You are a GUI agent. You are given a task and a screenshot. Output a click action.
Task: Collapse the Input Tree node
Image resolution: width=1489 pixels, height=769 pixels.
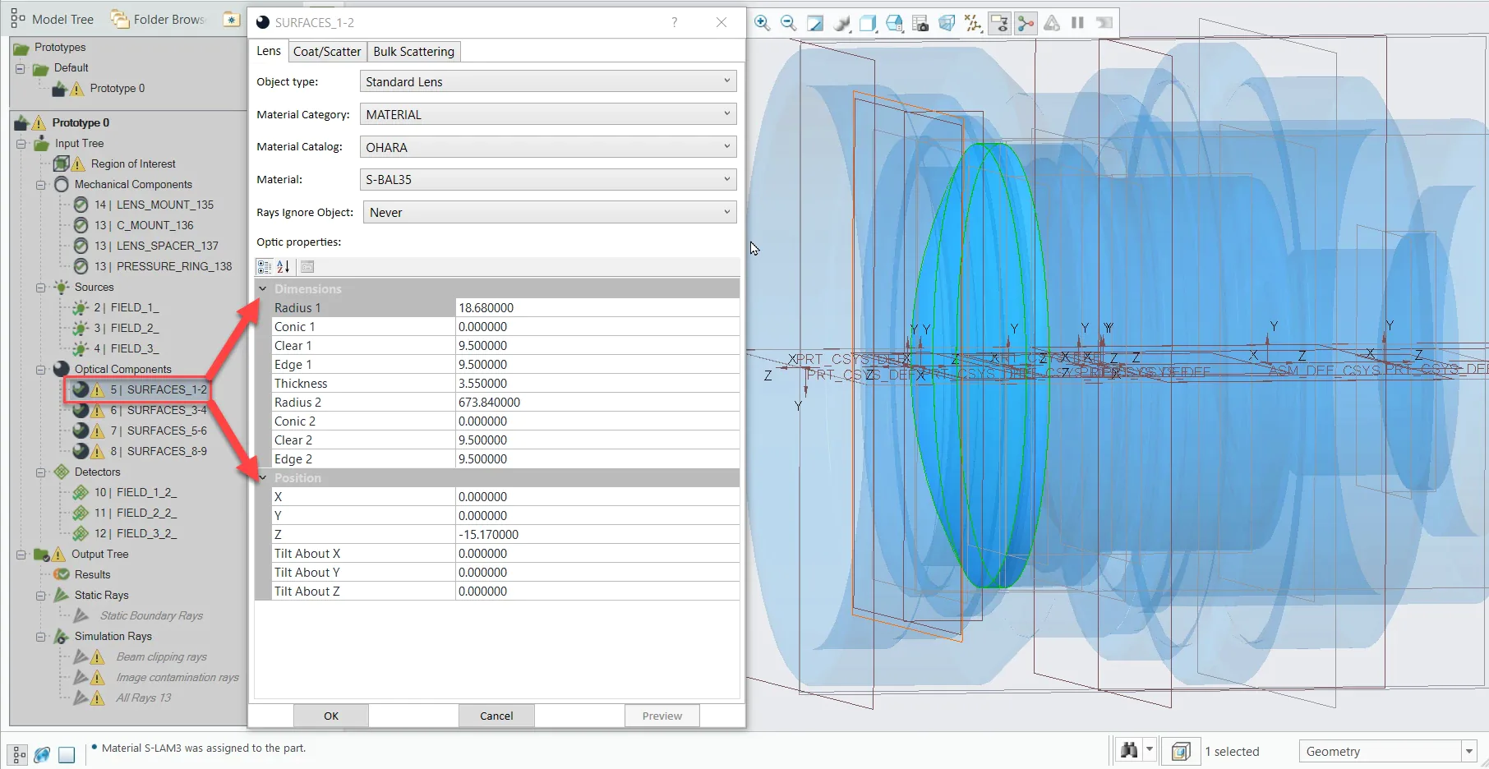click(x=21, y=144)
